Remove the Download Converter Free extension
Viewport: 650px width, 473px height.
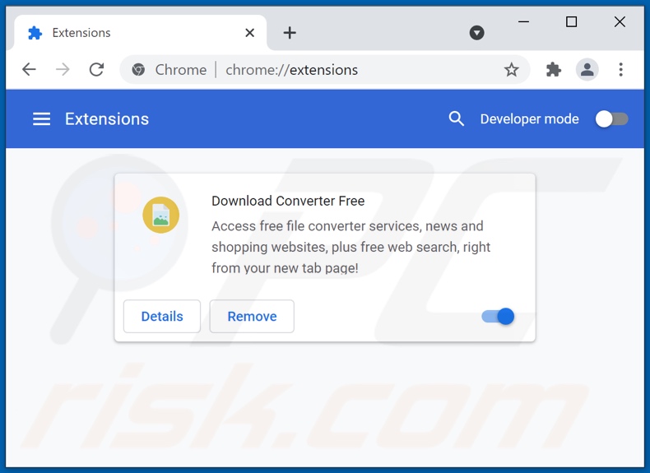pyautogui.click(x=252, y=316)
